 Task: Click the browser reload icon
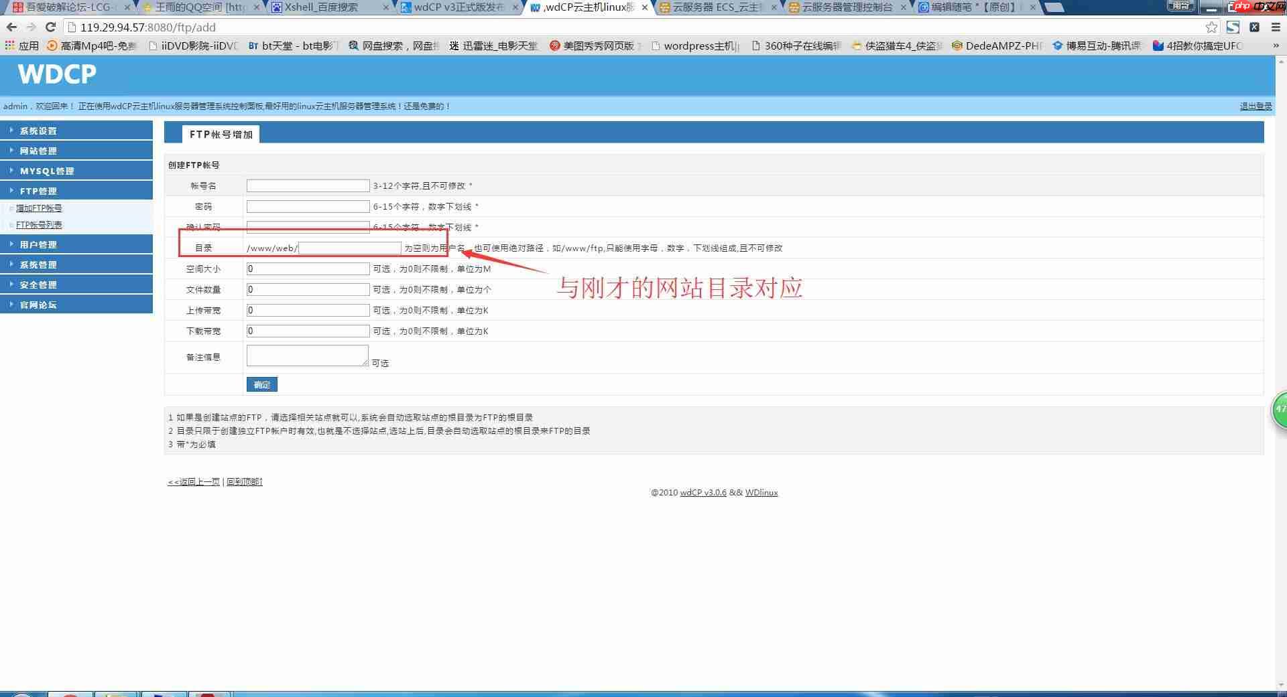point(50,27)
